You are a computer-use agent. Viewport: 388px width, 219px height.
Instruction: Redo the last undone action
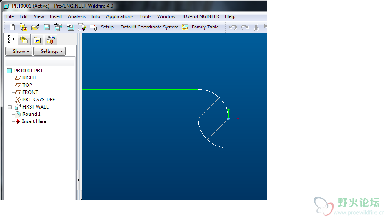pyautogui.click(x=245, y=27)
